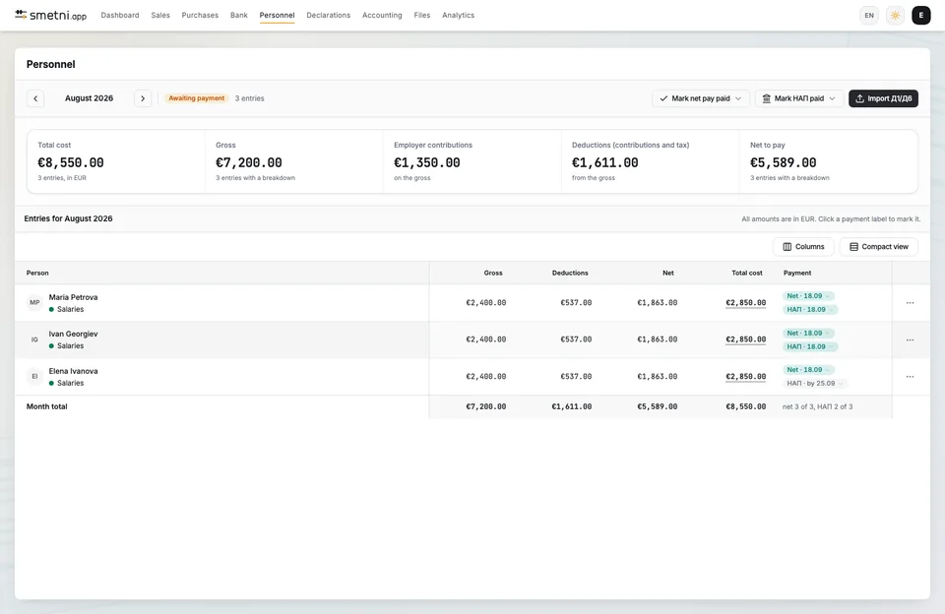
Task: Open row actions menu for Maria Petrova
Action: point(910,302)
